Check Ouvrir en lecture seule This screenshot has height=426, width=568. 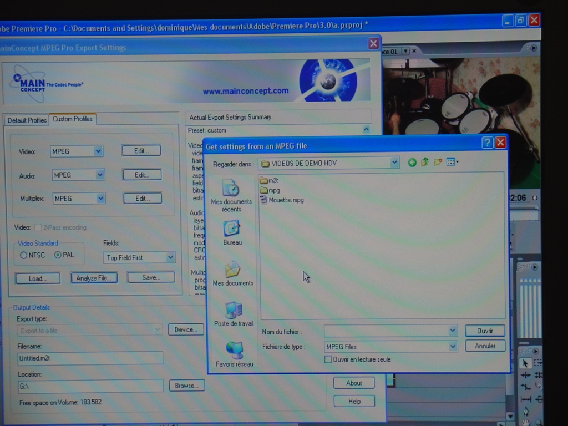(x=328, y=359)
